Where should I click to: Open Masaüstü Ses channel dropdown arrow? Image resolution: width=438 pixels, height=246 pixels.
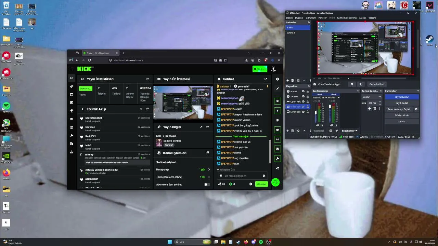[x=326, y=97]
